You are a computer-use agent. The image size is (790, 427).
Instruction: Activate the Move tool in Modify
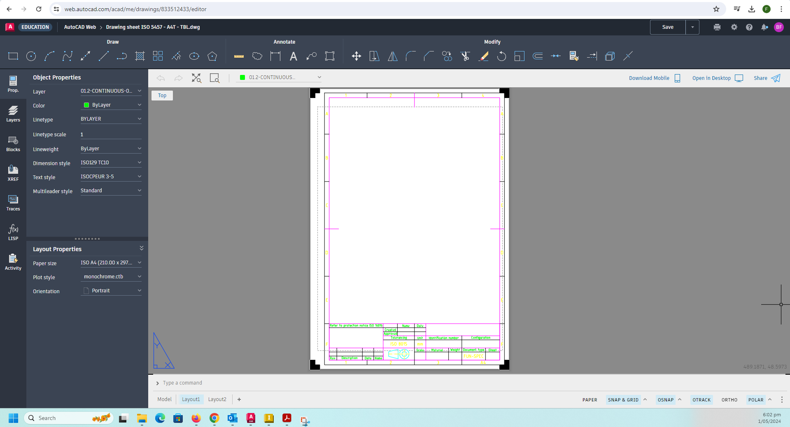[357, 56]
